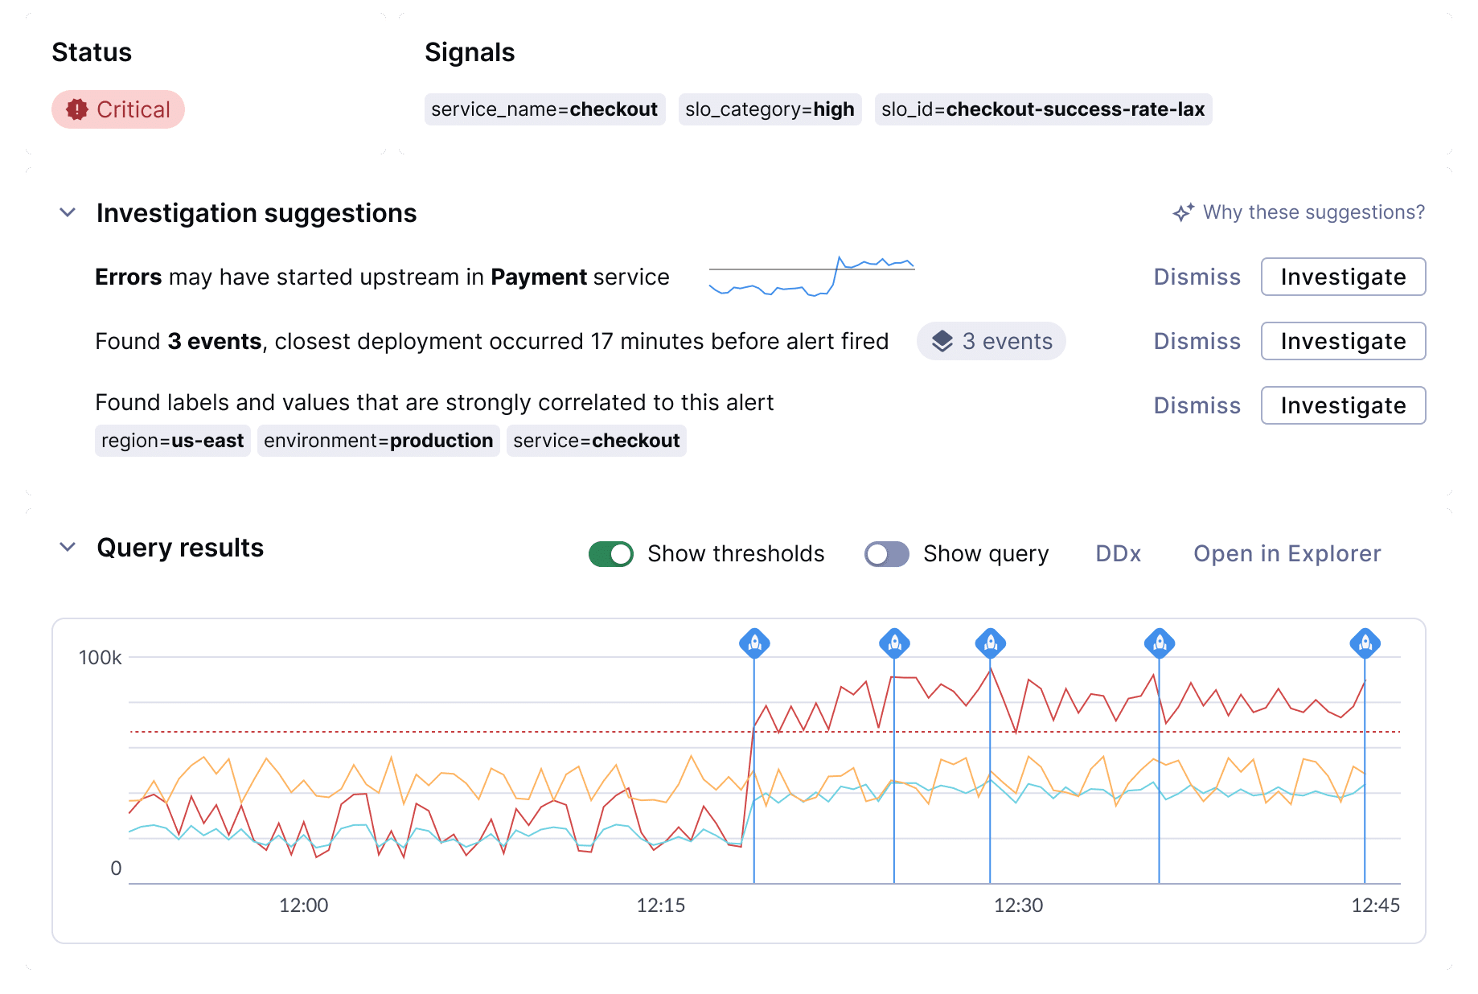Click the last deployment rocket marker near 12:45
The width and height of the screenshot is (1478, 994).
coord(1365,643)
